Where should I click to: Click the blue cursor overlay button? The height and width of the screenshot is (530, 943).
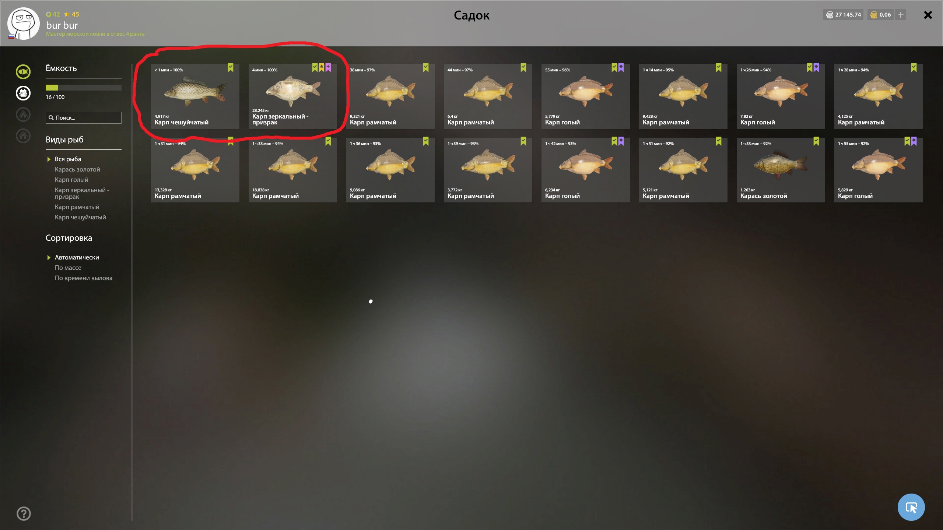point(911,507)
